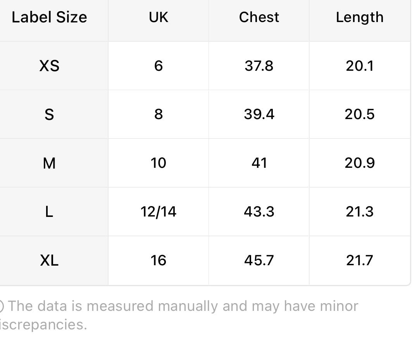Click the UK 12/14 size cell

[159, 212]
